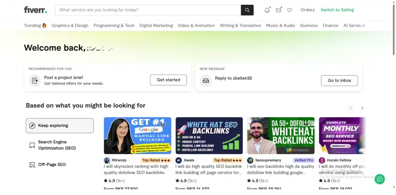The height and width of the screenshot is (195, 396).
Task: Open the Seosupremacy seller name link
Action: coord(268,160)
